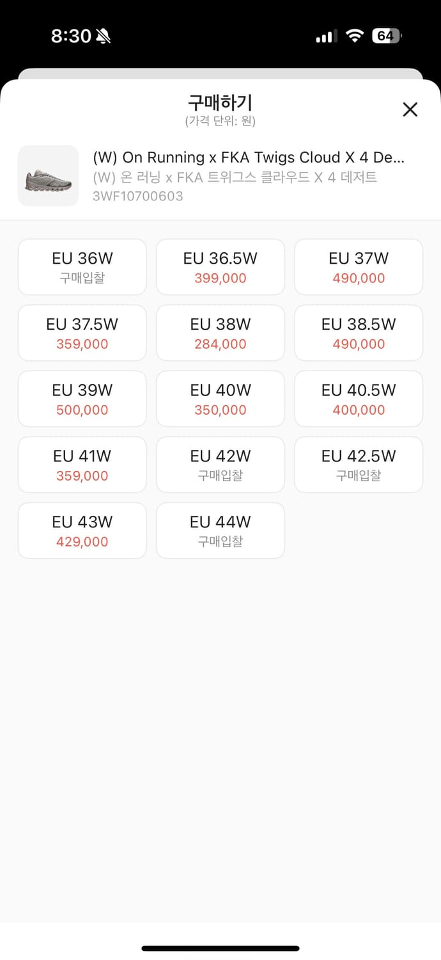Open purchase bid for EU 42W
441x960 pixels.
[220, 465]
